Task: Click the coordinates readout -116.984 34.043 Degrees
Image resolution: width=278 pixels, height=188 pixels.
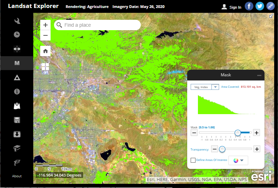Action: click(x=60, y=175)
